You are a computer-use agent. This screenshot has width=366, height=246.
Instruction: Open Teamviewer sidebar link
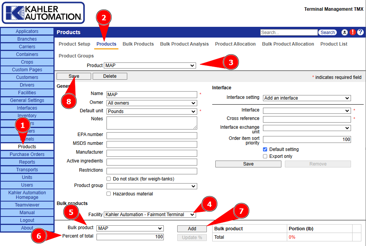click(27, 205)
